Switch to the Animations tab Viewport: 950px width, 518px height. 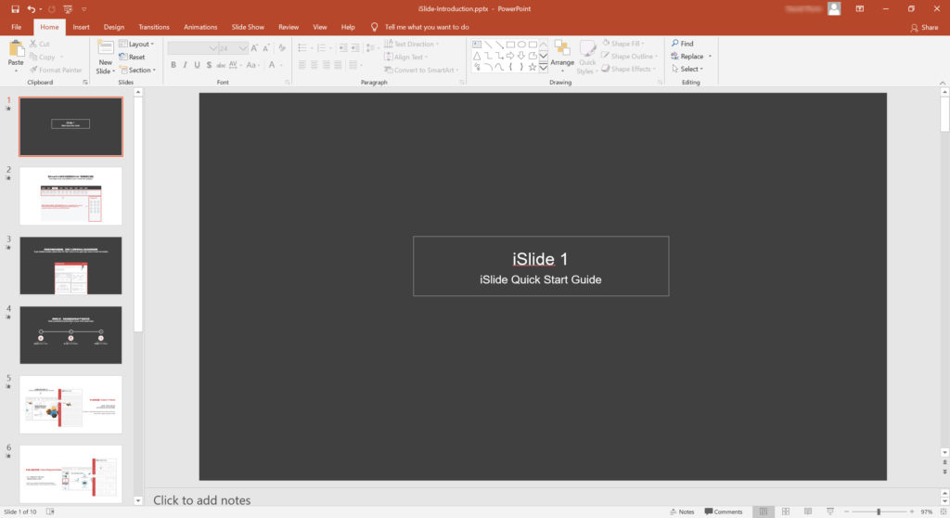tap(200, 27)
